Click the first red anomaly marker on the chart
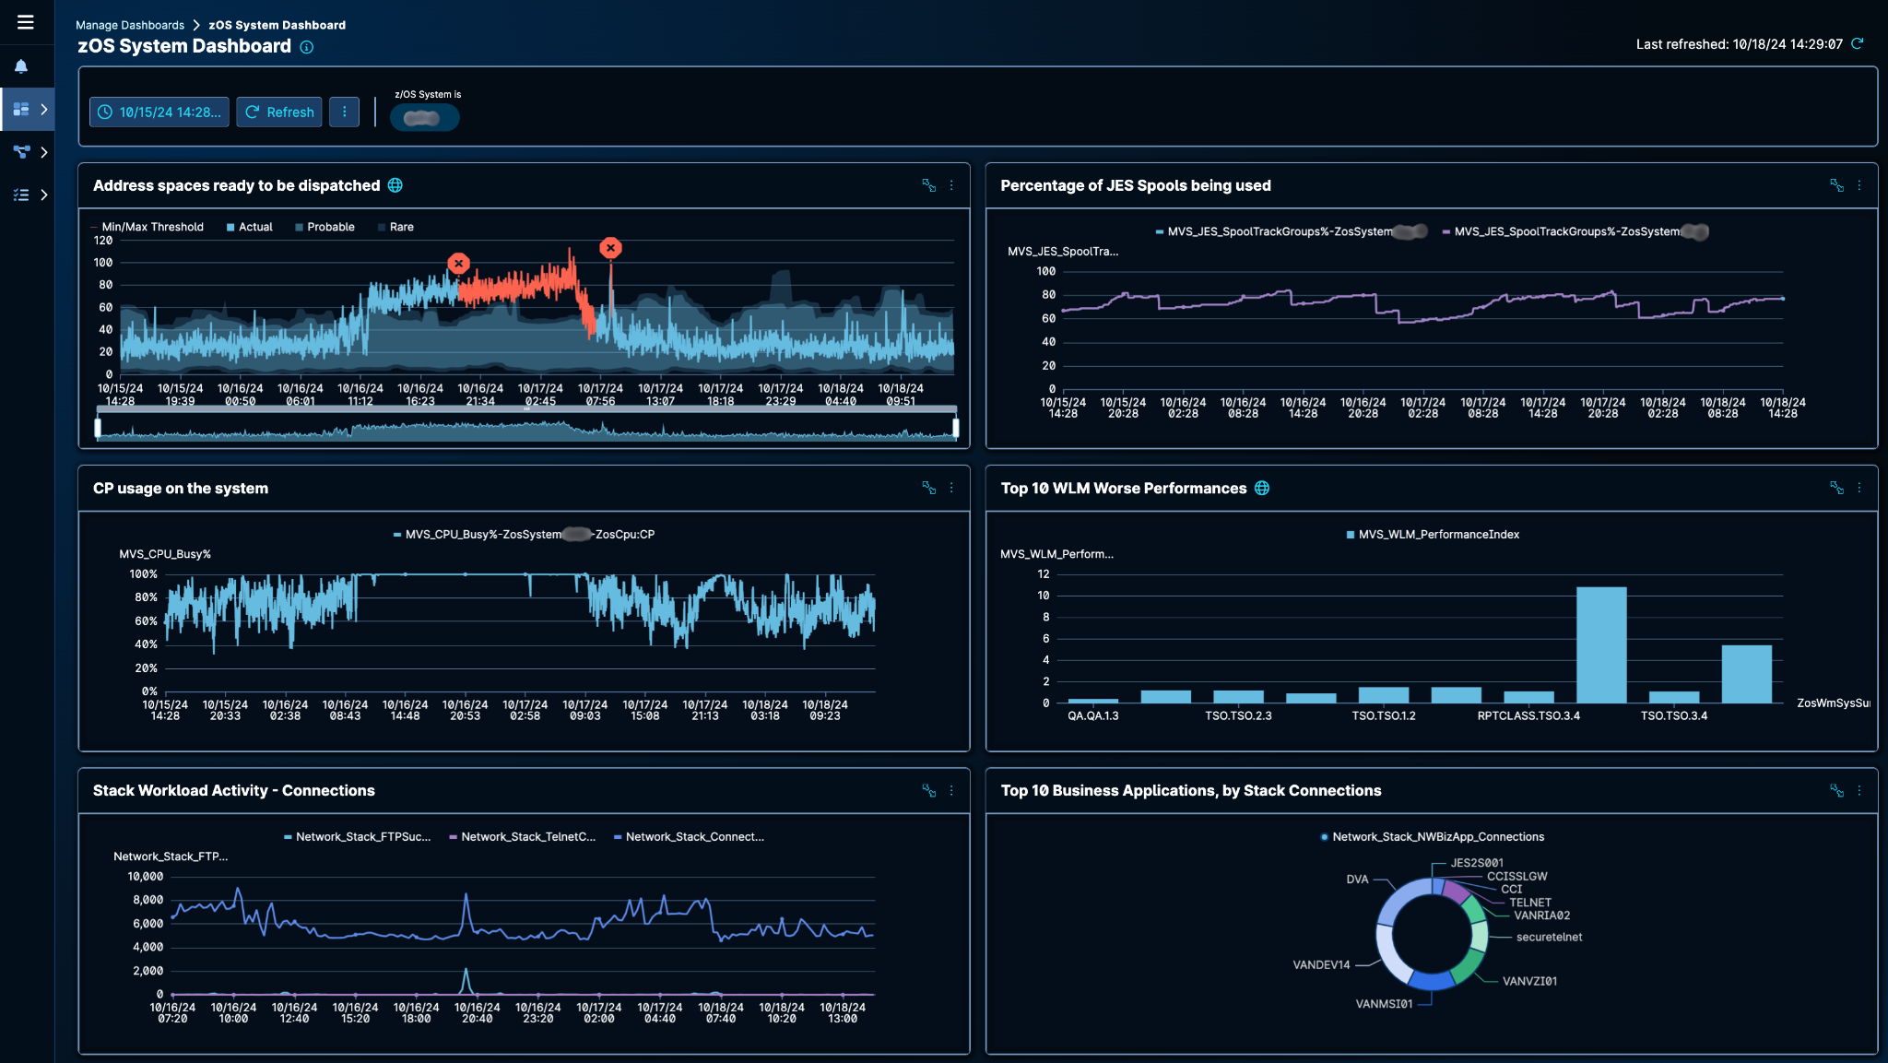The width and height of the screenshot is (1888, 1063). coord(458,264)
